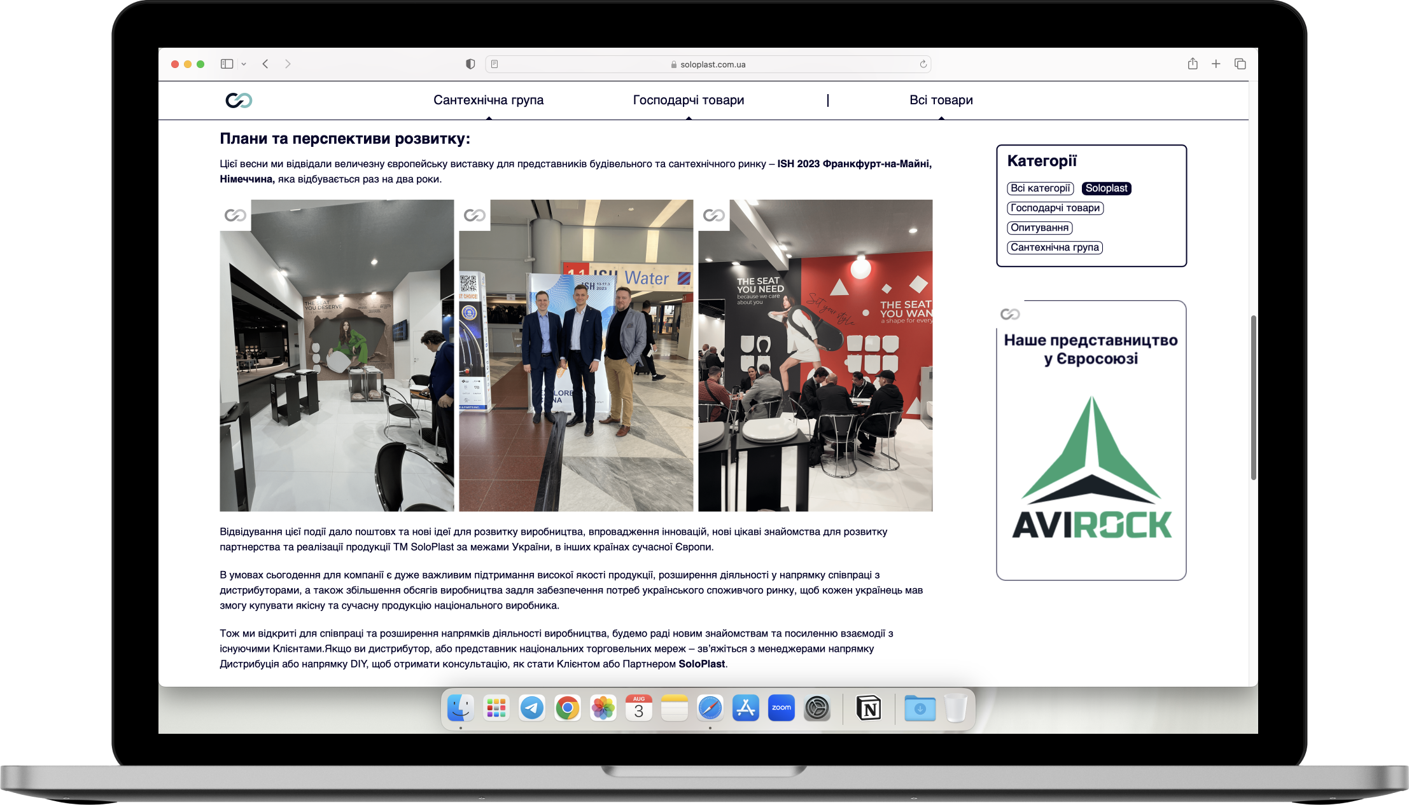Reload the page

(x=923, y=64)
